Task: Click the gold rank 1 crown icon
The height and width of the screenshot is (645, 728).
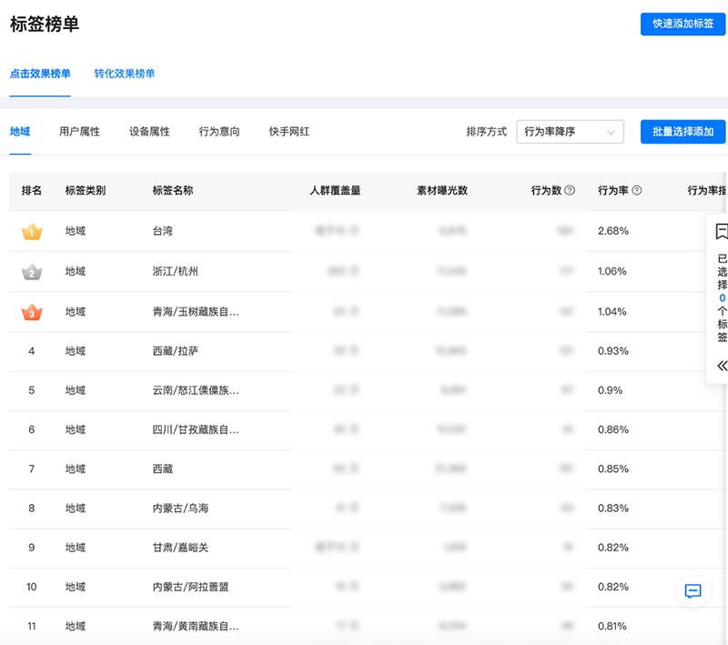Action: point(32,232)
